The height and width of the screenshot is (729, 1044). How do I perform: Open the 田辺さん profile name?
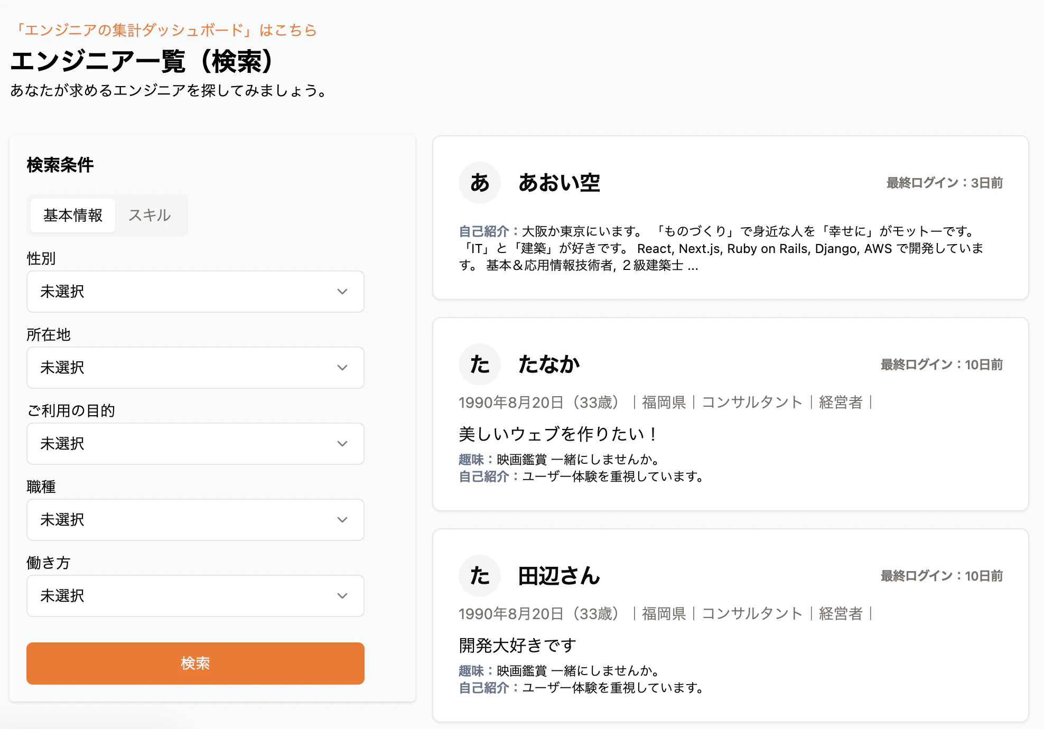pyautogui.click(x=559, y=576)
